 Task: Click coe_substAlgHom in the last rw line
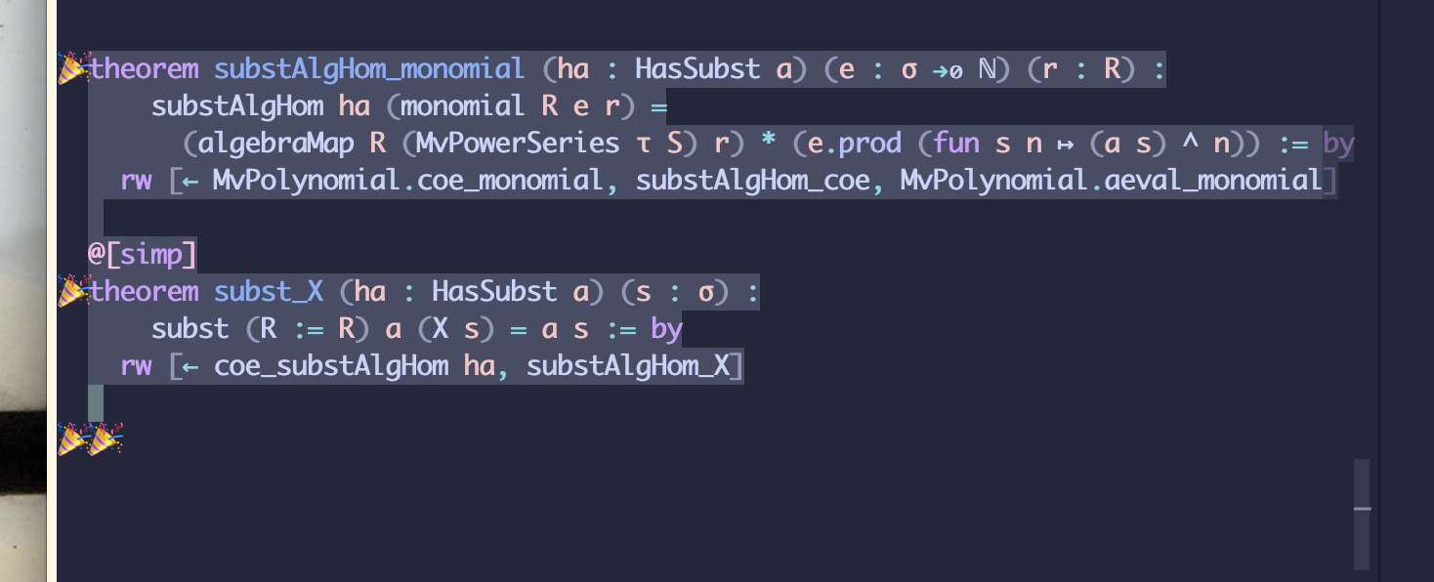pyautogui.click(x=331, y=366)
